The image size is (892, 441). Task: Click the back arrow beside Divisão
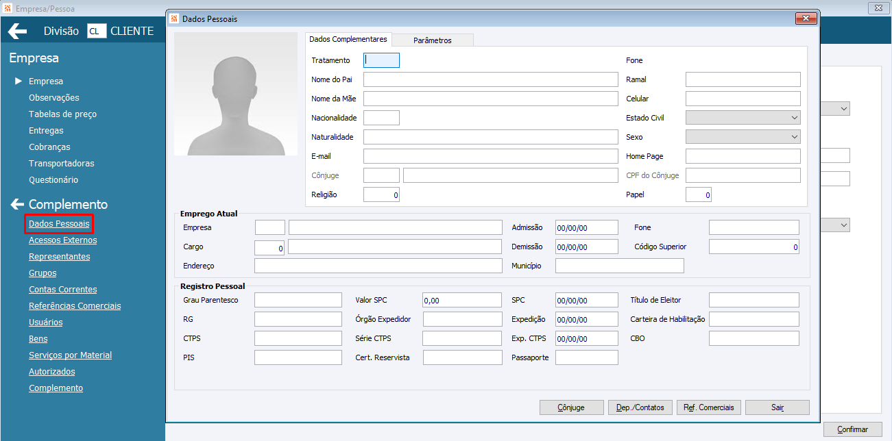coord(17,31)
